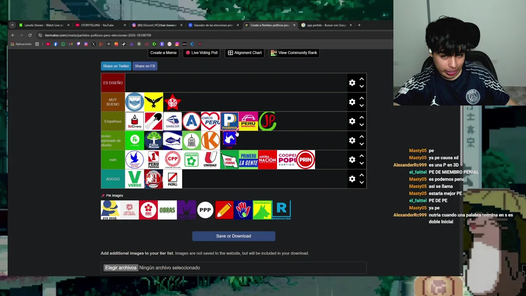Image resolution: width=526 pixels, height=296 pixels.
Task: Open settings gear for AGGGG tier
Action: click(x=352, y=179)
